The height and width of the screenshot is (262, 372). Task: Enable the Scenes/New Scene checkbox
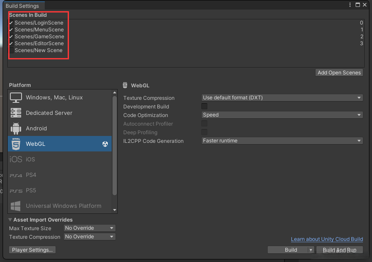tap(11, 50)
